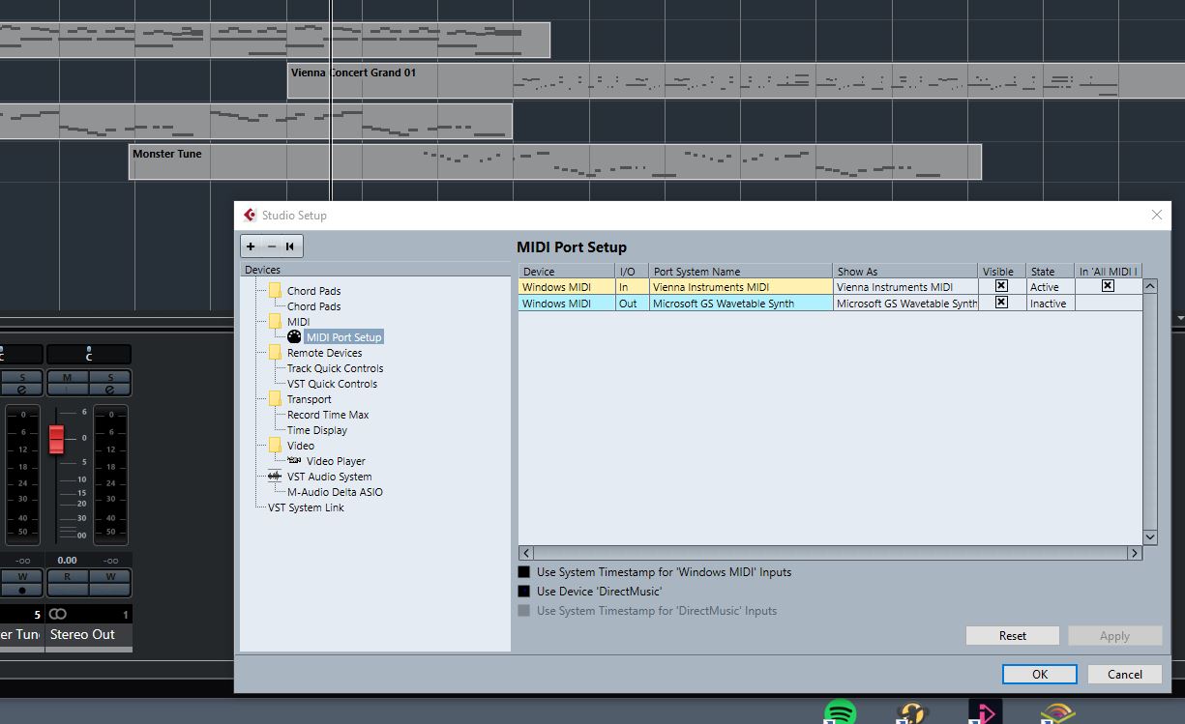The height and width of the screenshot is (724, 1185).
Task: Select Record Time Max in tree
Action: point(328,415)
